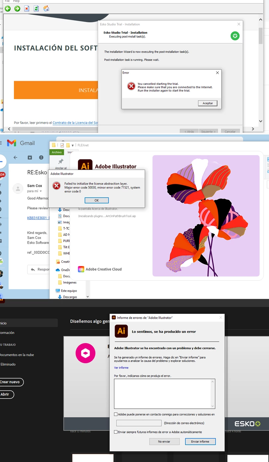Select the 'WHE' folder in Explorer tree

pyautogui.click(x=64, y=253)
